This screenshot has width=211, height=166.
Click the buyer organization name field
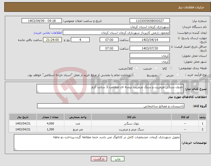(x=110, y=27)
